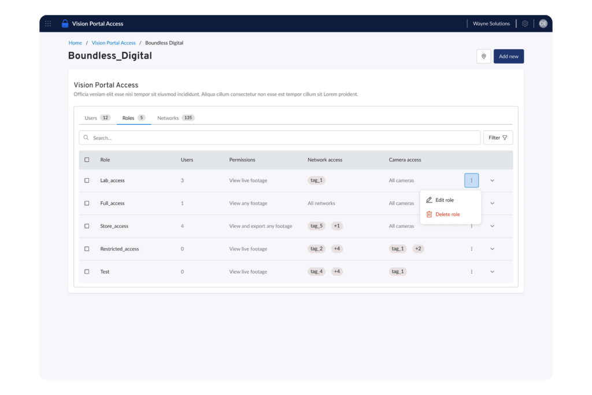Image resolution: width=592 pixels, height=395 pixels.
Task: Check the checkbox for the Test role row
Action: 87,271
